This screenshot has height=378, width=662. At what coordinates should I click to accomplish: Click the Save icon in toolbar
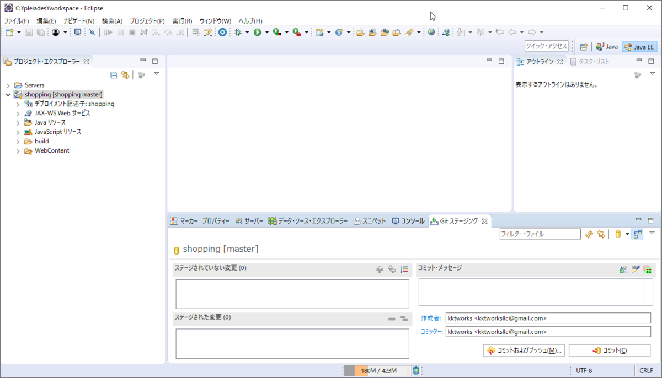[x=29, y=33]
